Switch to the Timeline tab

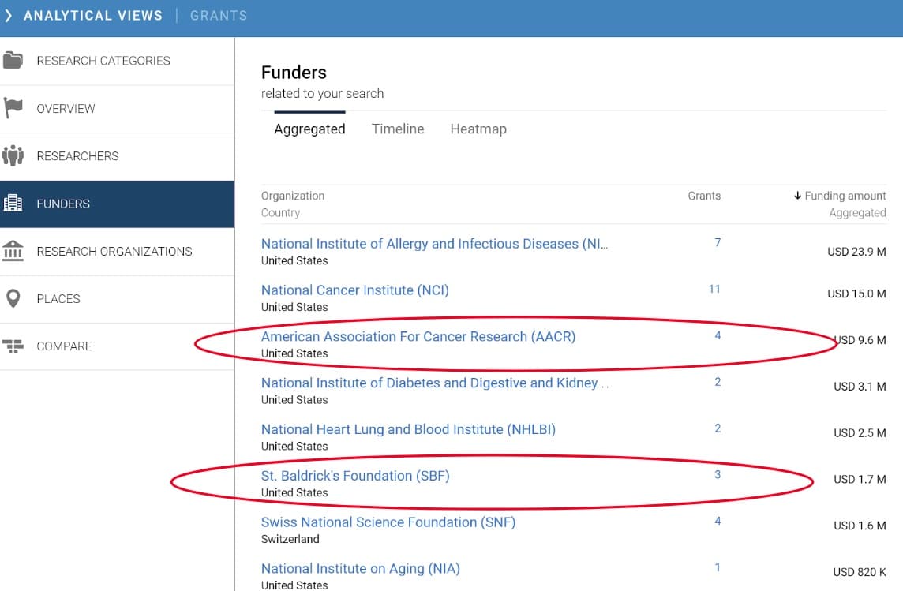coord(398,129)
